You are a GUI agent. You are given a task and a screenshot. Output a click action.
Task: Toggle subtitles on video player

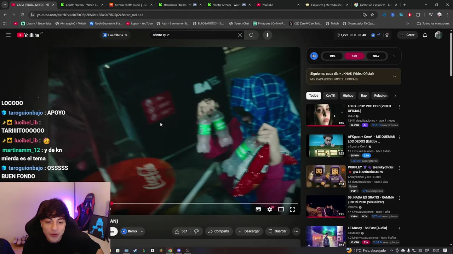pos(258,209)
